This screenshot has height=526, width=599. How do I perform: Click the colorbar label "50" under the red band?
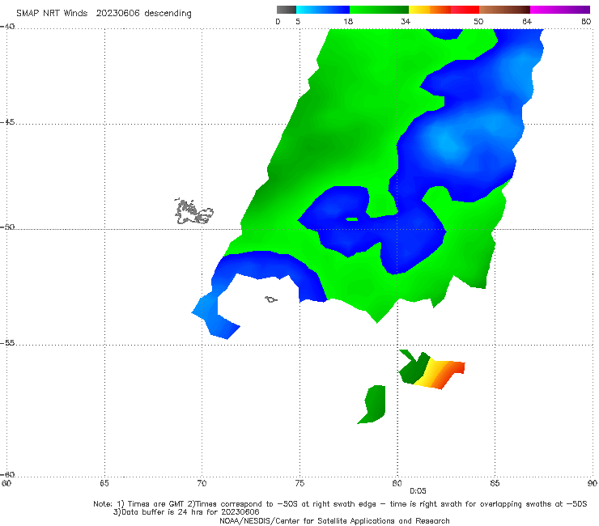[478, 21]
